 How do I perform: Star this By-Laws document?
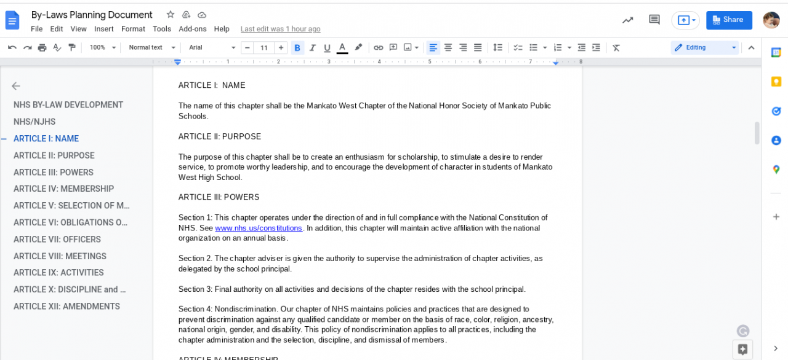point(171,15)
